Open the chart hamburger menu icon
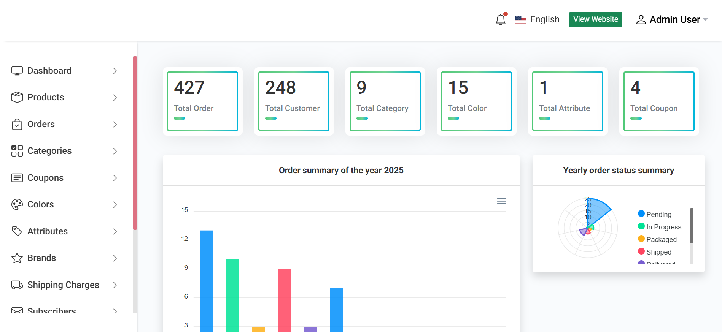 pyautogui.click(x=501, y=201)
